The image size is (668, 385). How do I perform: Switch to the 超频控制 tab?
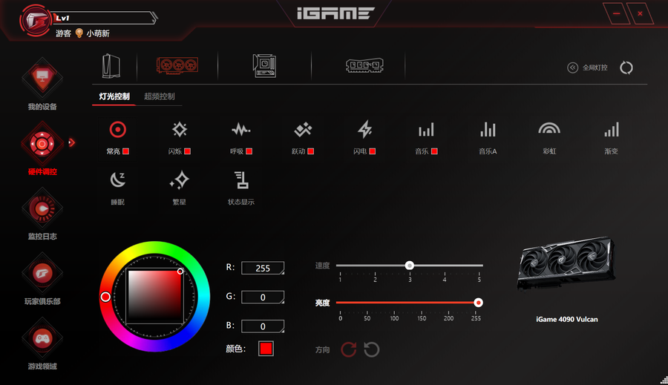(160, 96)
